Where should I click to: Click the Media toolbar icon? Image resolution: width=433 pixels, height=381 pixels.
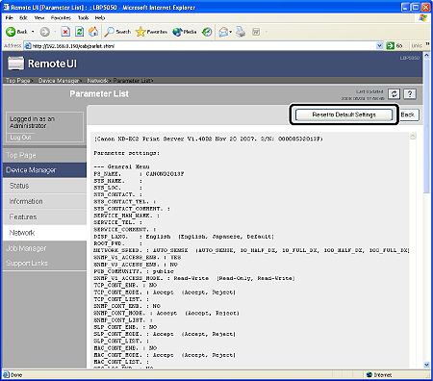pos(177,32)
